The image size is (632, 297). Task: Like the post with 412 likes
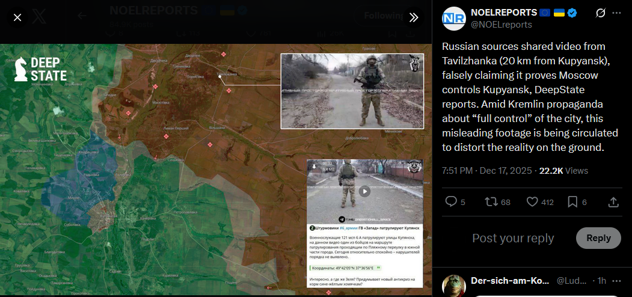click(x=532, y=201)
